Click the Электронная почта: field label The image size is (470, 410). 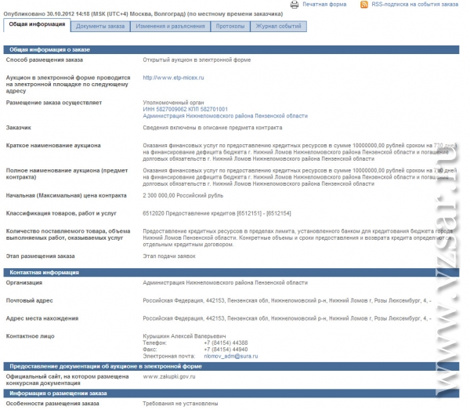[x=169, y=357]
